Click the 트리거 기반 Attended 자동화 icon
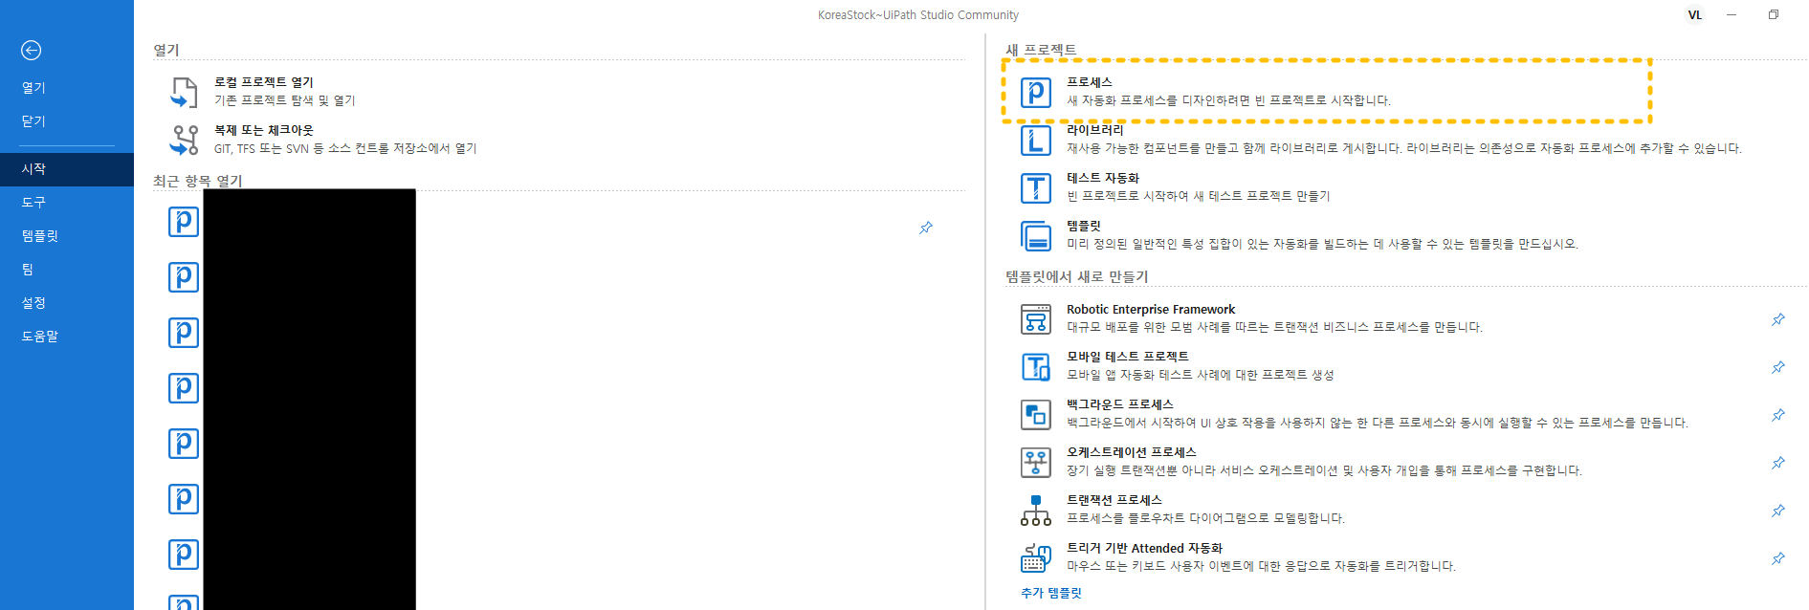Screen dimensions: 1809x610 [1036, 558]
